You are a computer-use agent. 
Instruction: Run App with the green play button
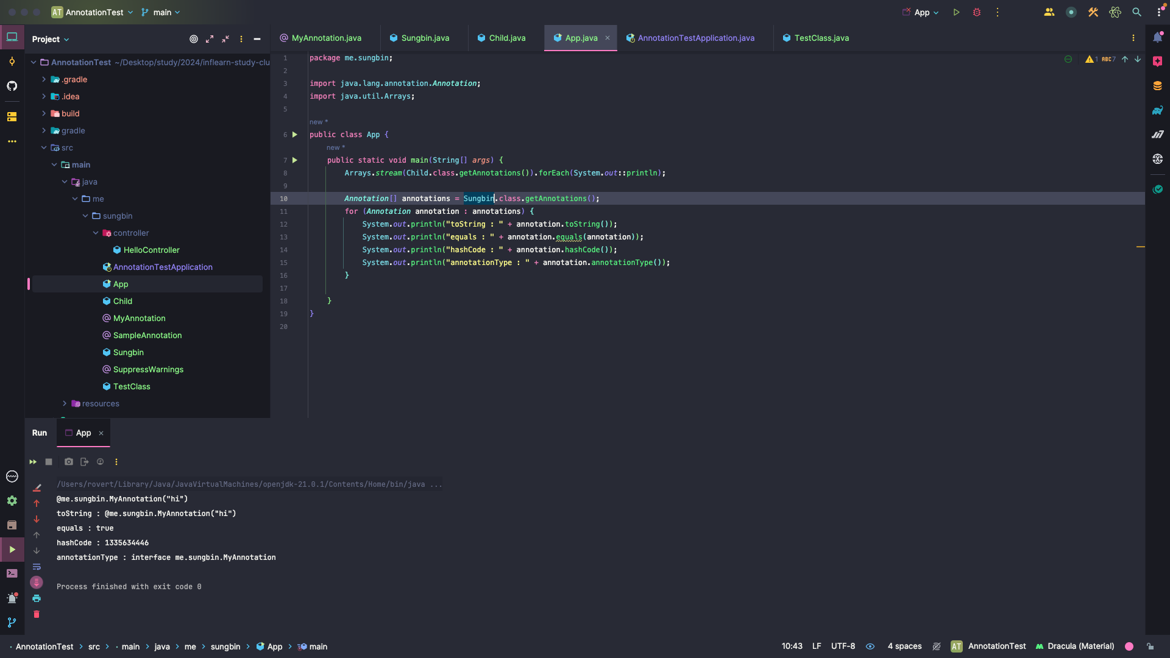(956, 12)
